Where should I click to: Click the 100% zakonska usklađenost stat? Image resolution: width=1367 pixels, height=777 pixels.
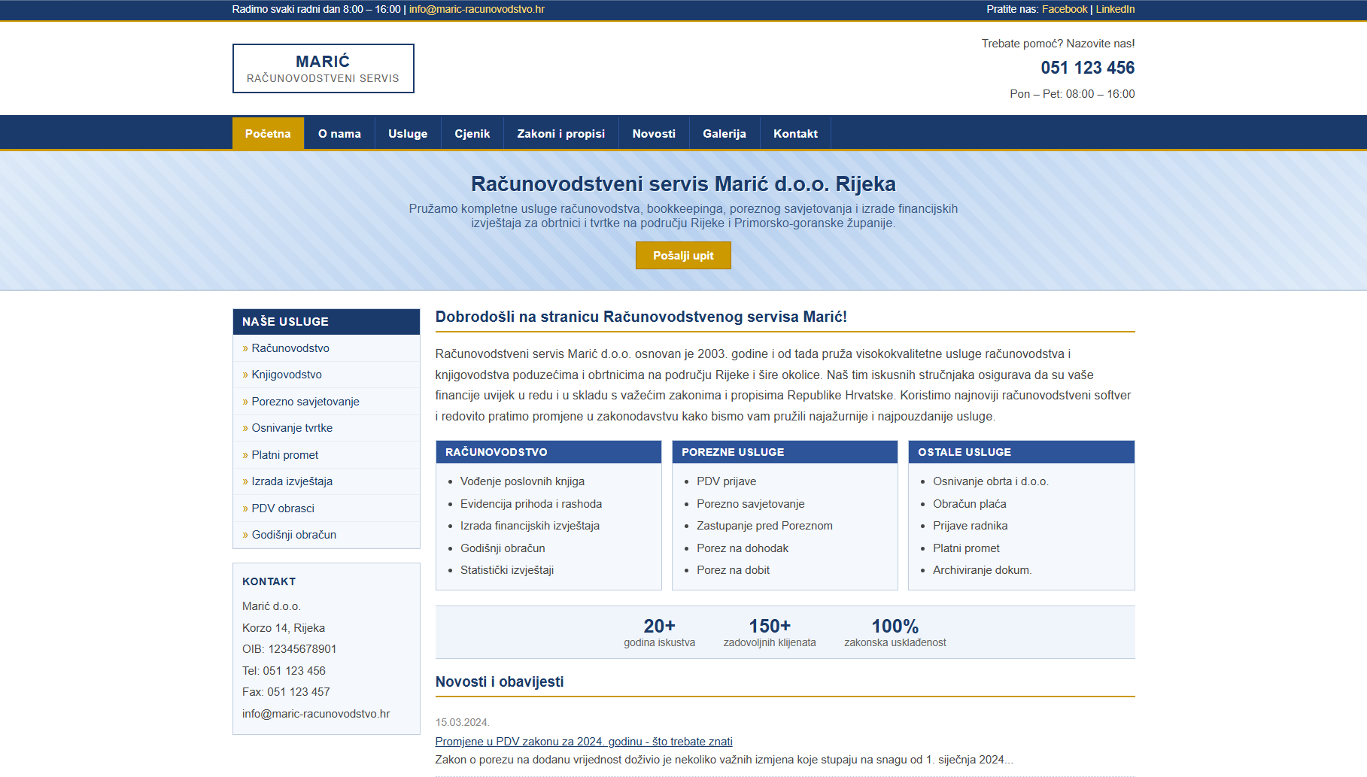(x=895, y=632)
